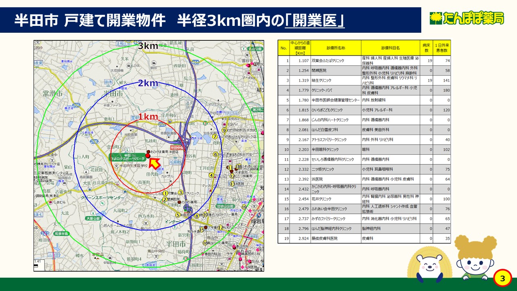Click map marker number 4

(211, 175)
